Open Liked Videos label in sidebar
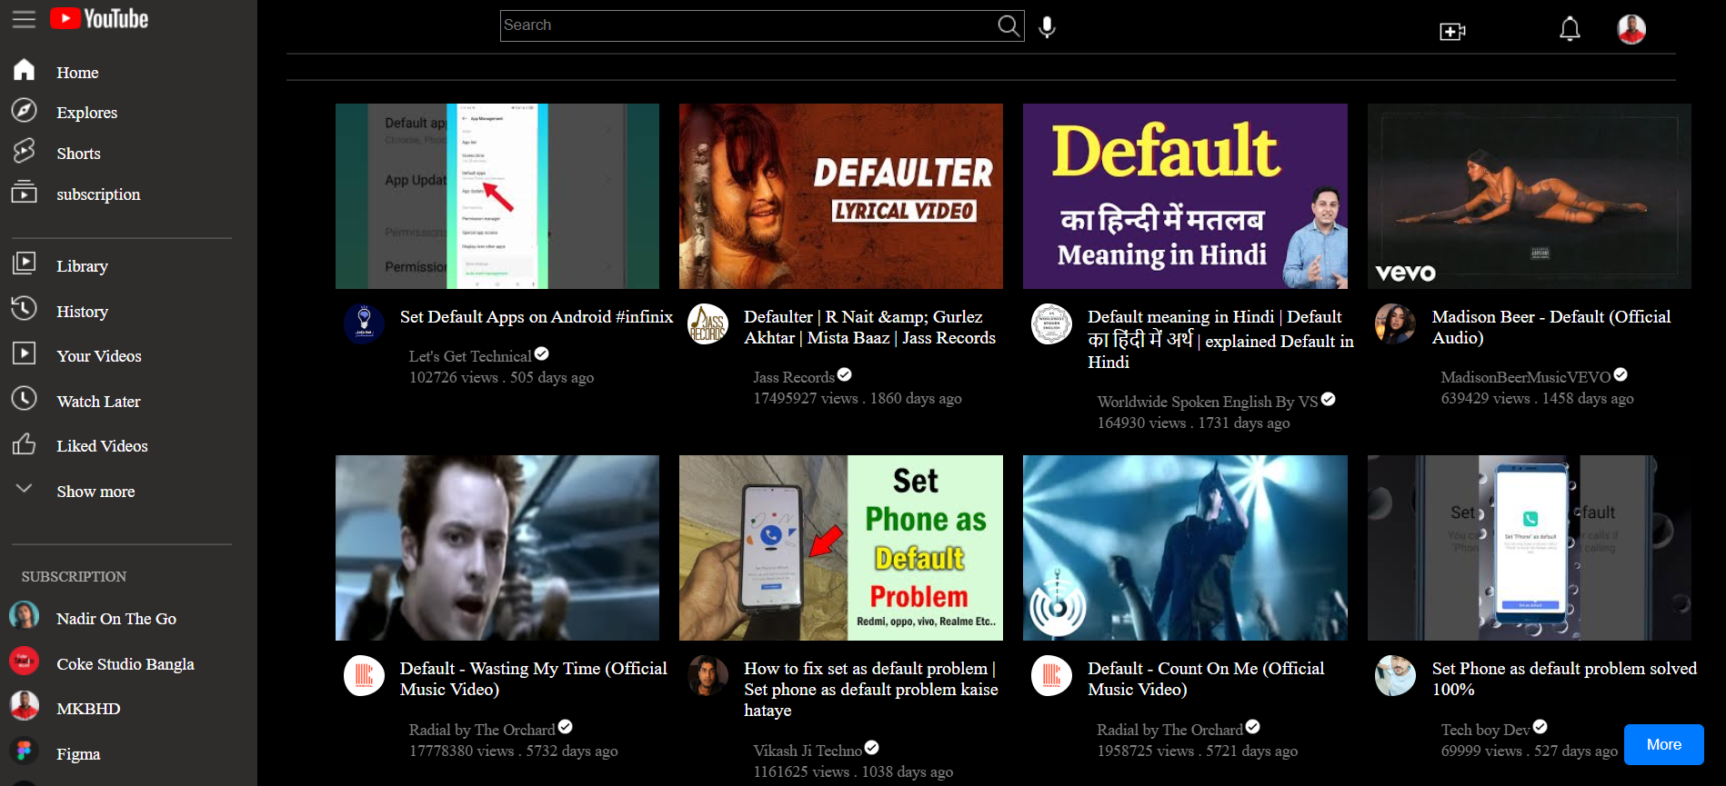This screenshot has height=786, width=1726. click(x=102, y=446)
